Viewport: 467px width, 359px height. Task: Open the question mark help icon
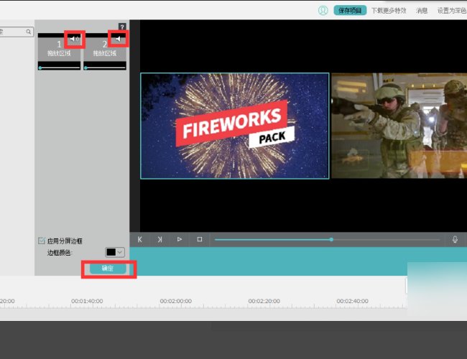click(122, 27)
